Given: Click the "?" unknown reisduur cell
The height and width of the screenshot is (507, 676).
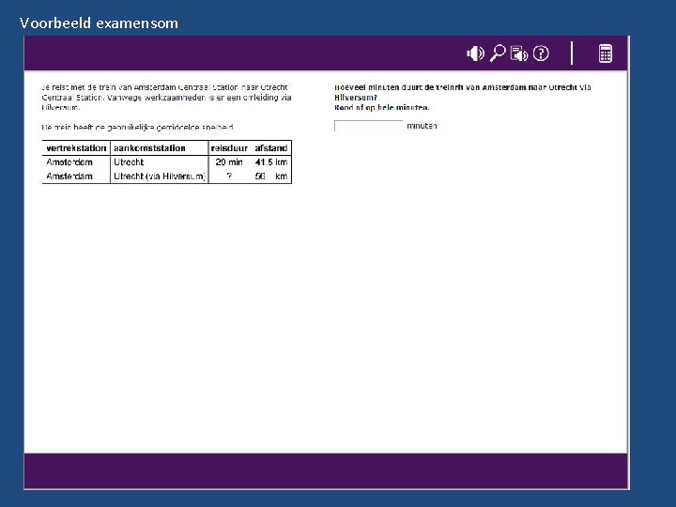Looking at the screenshot, I should [x=229, y=176].
